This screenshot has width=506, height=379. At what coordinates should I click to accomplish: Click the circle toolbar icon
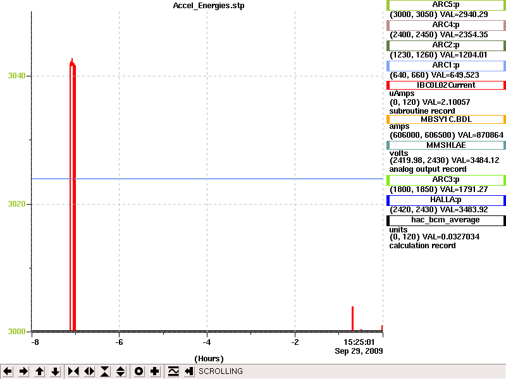pyautogui.click(x=139, y=371)
